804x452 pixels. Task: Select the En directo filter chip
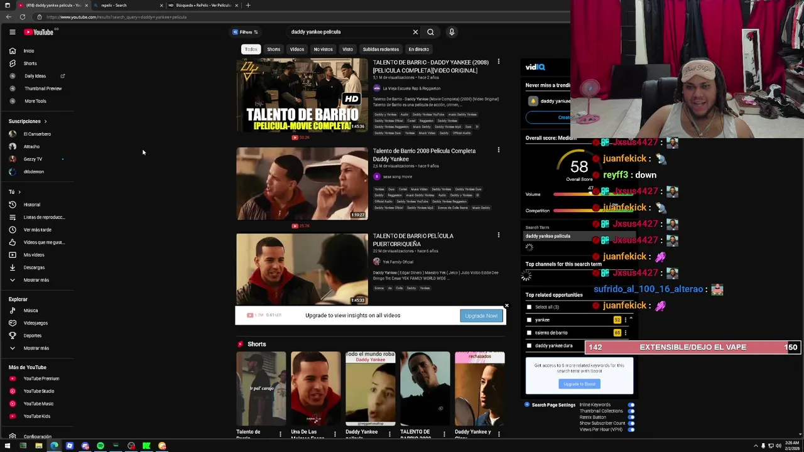point(419,50)
